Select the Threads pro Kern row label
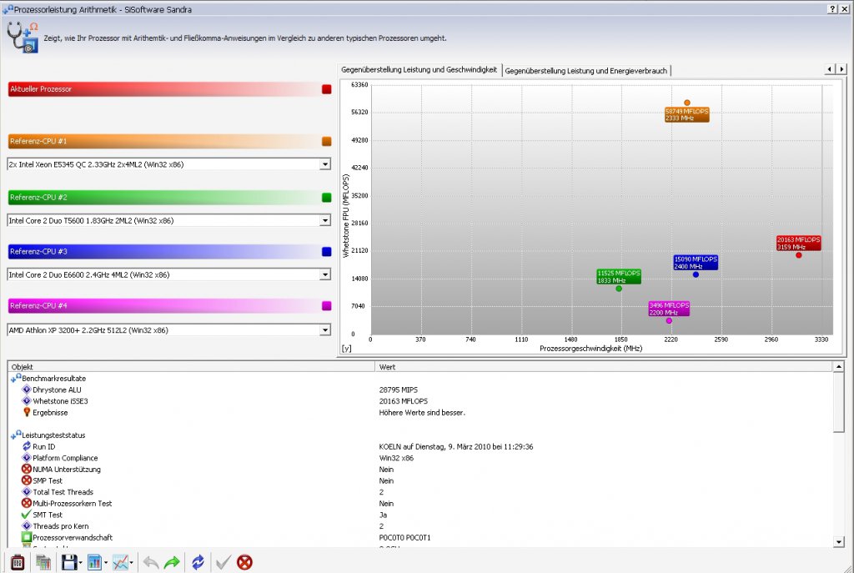The height and width of the screenshot is (573, 854). (60, 526)
